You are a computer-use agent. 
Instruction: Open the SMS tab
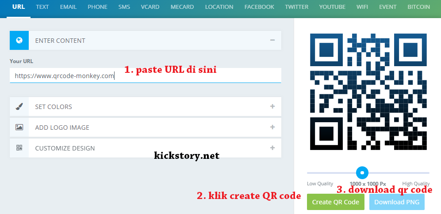coord(124,7)
